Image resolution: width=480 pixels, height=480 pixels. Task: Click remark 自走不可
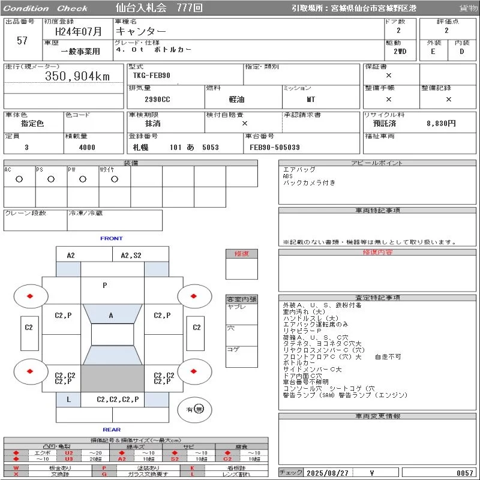pyautogui.click(x=388, y=356)
